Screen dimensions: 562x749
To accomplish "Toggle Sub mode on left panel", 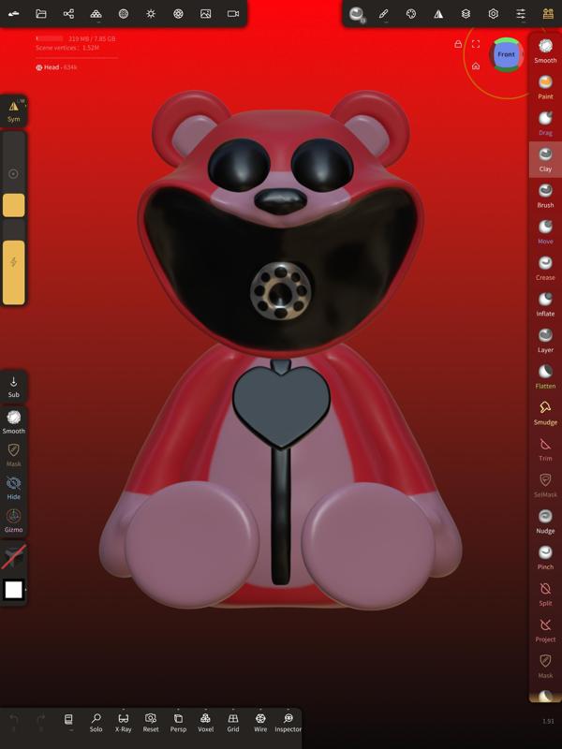I will tap(13, 387).
